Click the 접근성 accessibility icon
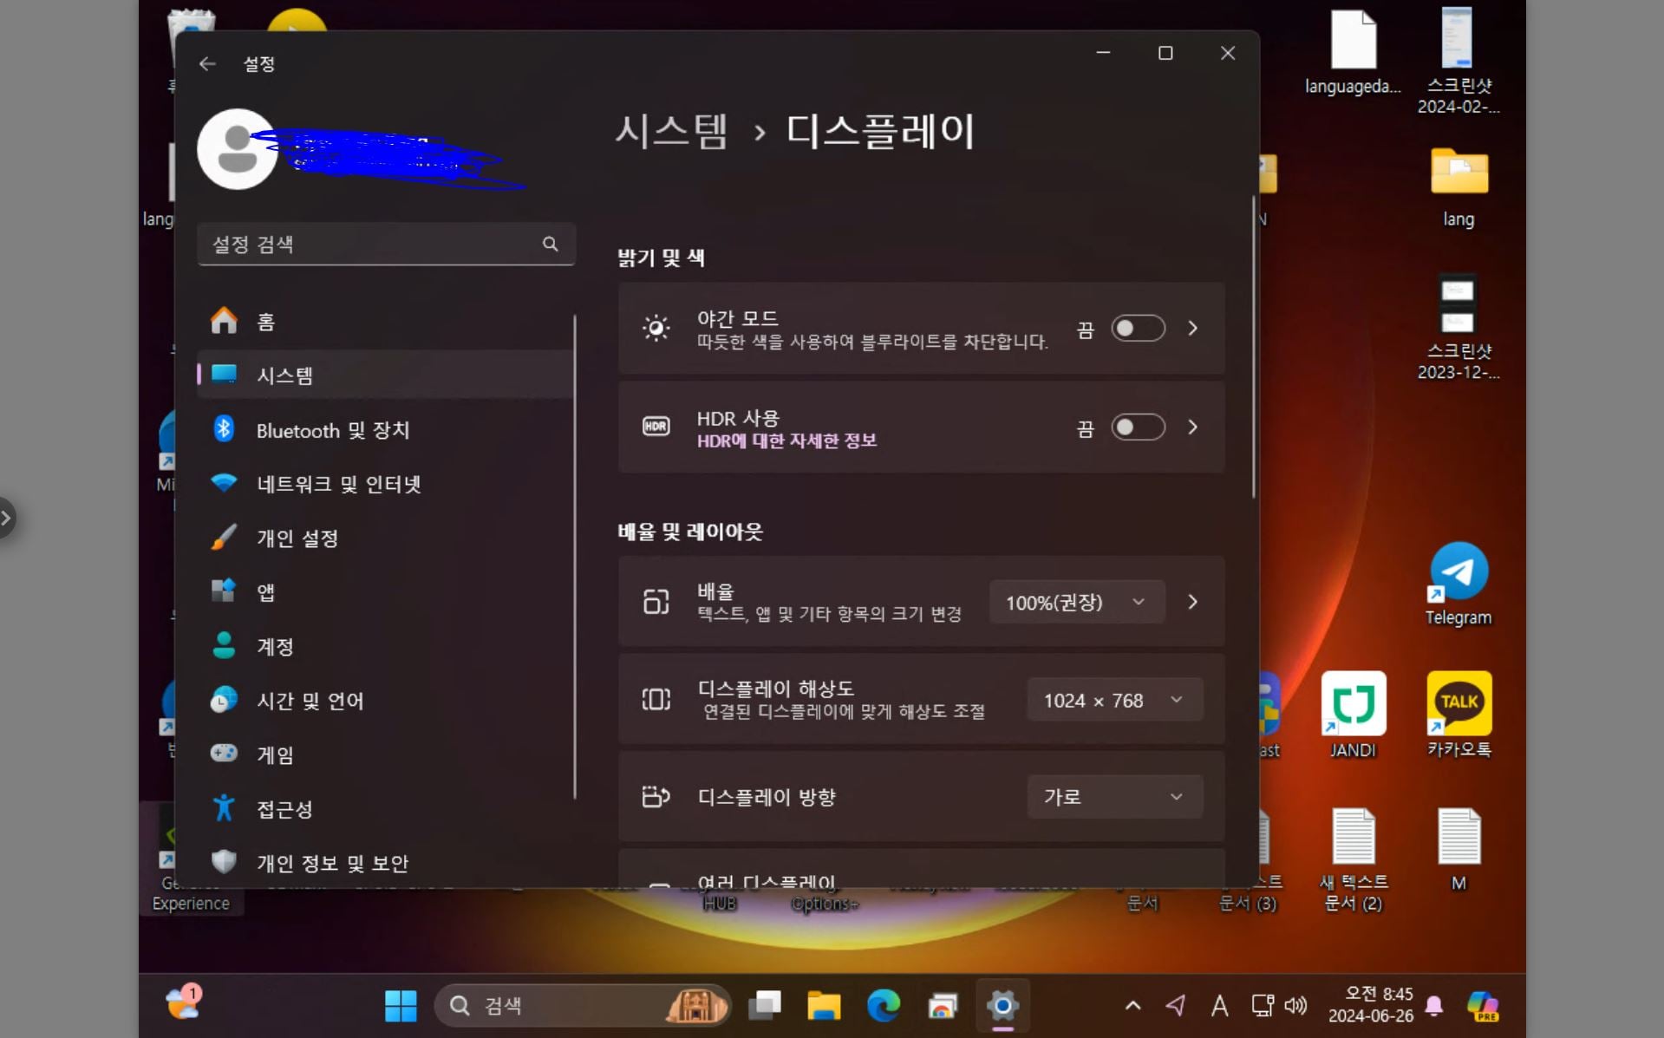The width and height of the screenshot is (1664, 1038). click(224, 807)
